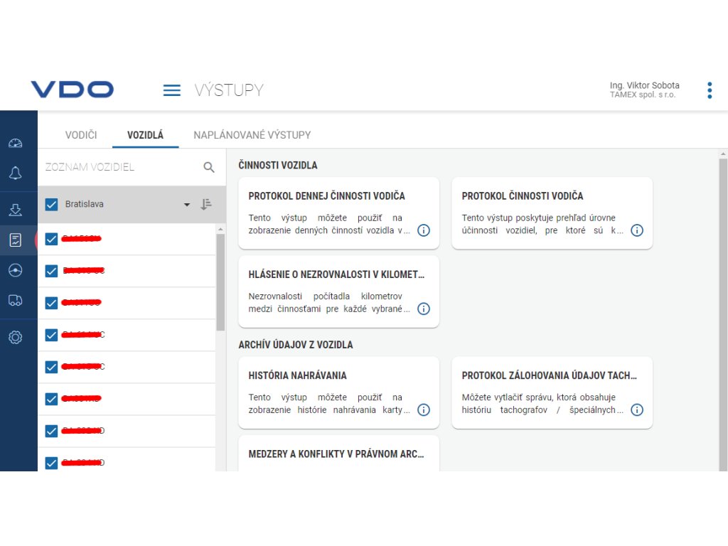728x546 pixels.
Task: Select the Vozidlá tab
Action: pyautogui.click(x=145, y=135)
